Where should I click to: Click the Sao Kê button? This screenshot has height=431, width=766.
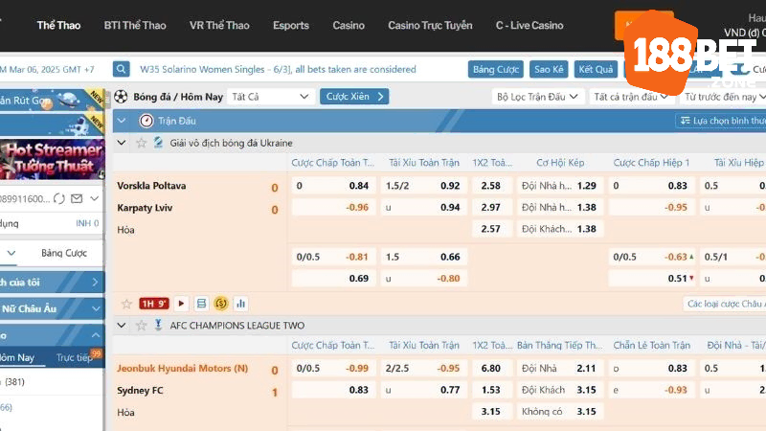coord(549,69)
